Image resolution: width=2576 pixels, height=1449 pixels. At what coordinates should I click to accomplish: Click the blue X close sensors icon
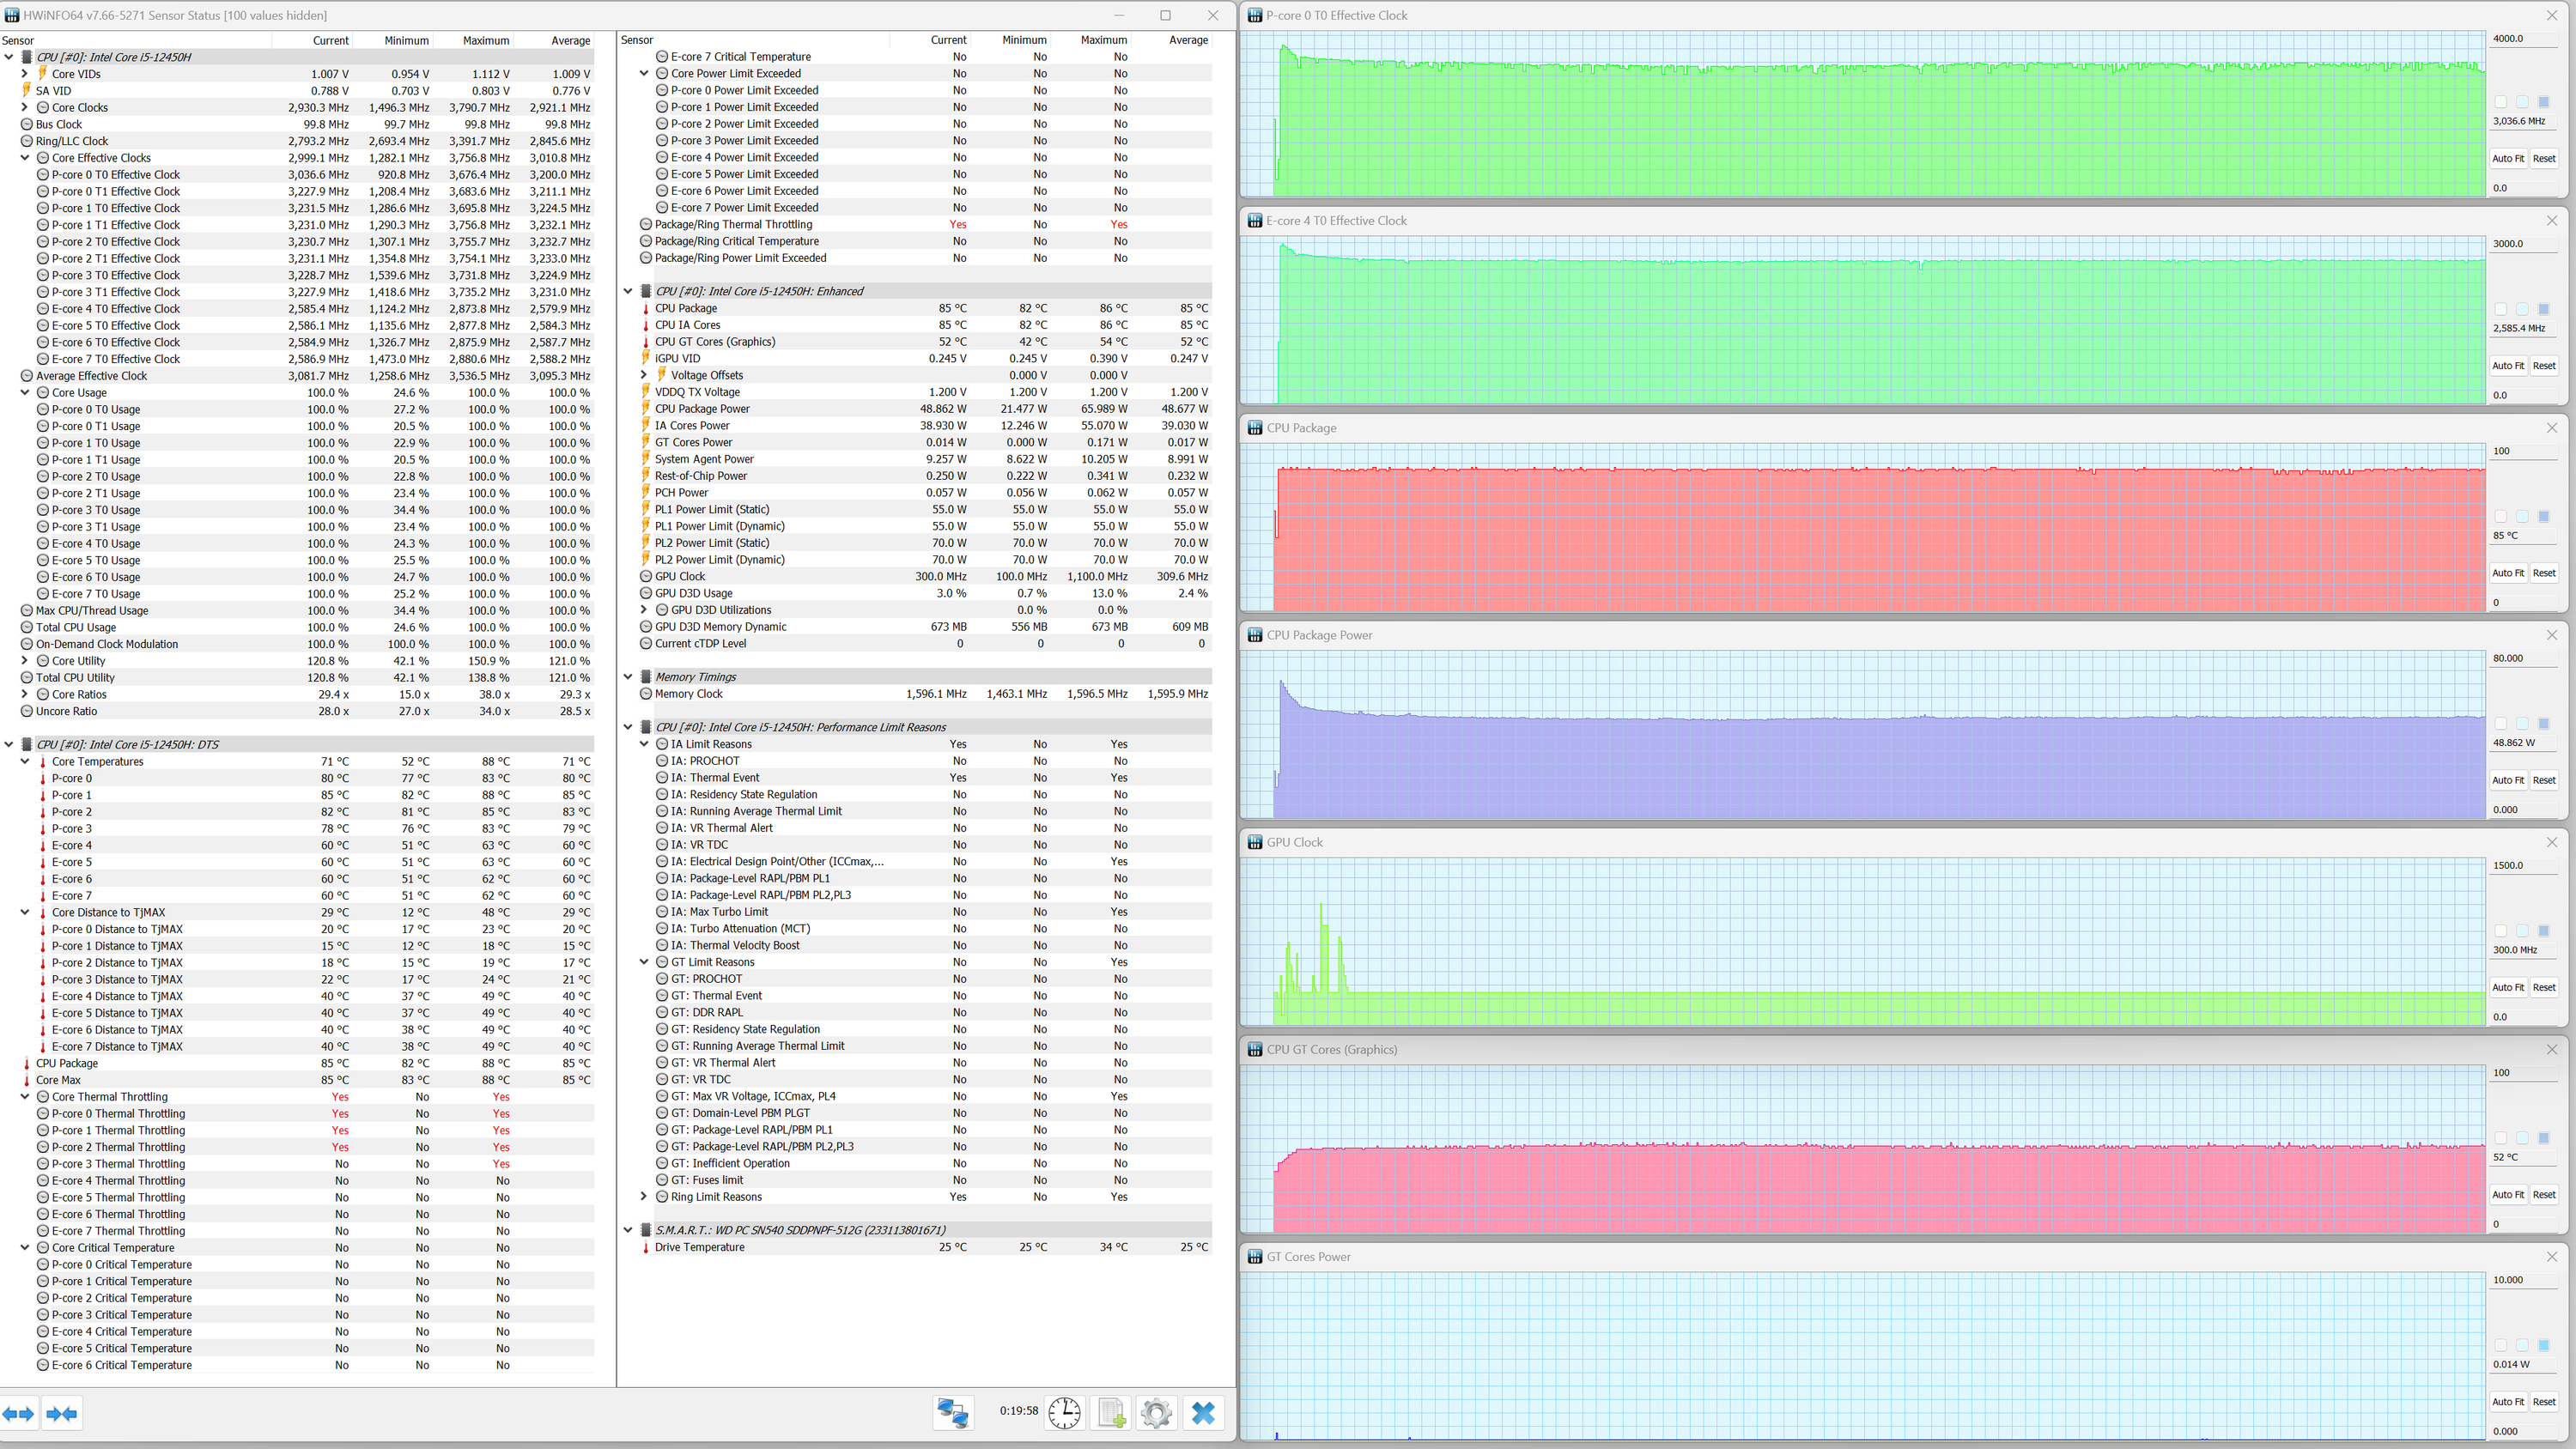click(1203, 1412)
